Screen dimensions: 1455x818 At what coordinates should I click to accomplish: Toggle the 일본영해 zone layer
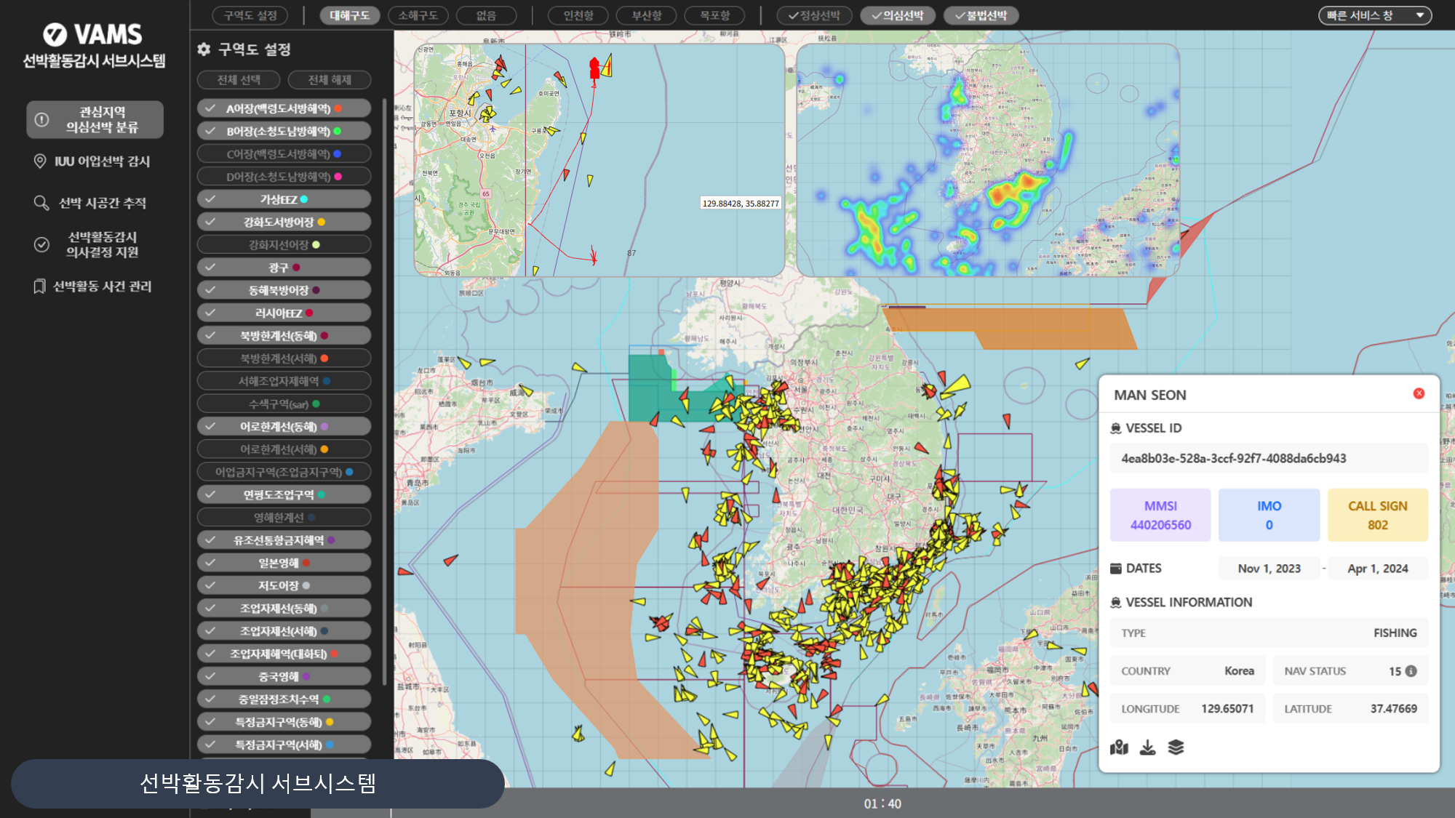point(284,563)
